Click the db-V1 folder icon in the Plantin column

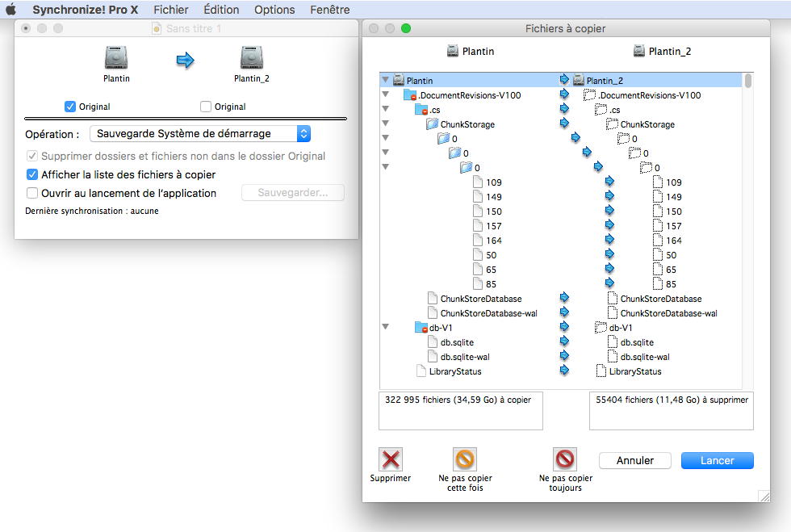pyautogui.click(x=421, y=328)
